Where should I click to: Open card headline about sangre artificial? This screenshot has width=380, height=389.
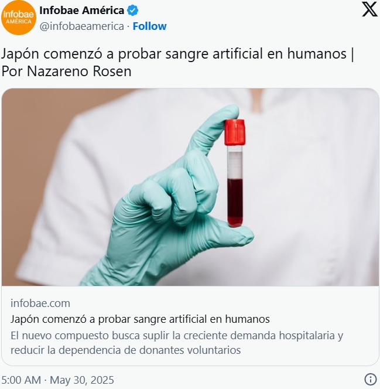(x=140, y=319)
